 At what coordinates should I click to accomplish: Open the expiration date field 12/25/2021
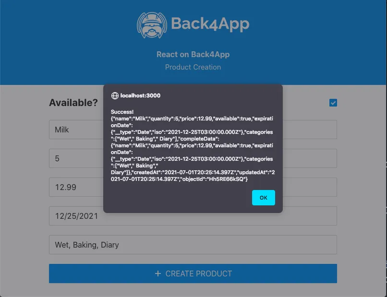pos(193,216)
